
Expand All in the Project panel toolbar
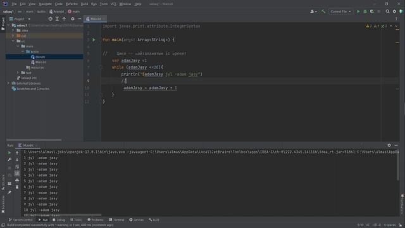(57, 19)
